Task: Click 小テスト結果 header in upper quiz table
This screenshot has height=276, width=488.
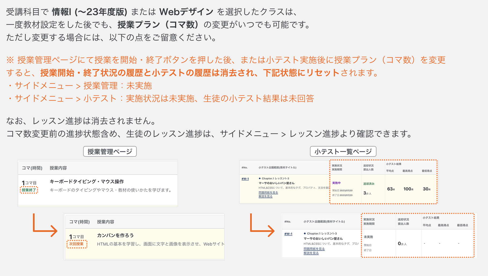Action: coord(394,164)
